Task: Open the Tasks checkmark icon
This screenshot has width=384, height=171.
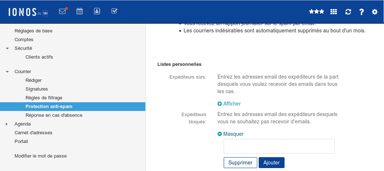Action: 114,11
